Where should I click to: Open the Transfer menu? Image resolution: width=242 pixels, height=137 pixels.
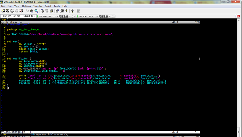(38, 6)
